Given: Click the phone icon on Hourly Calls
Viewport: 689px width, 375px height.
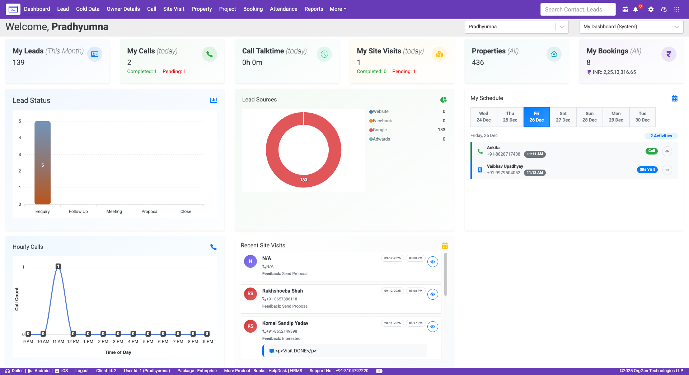Looking at the screenshot, I should 214,247.
